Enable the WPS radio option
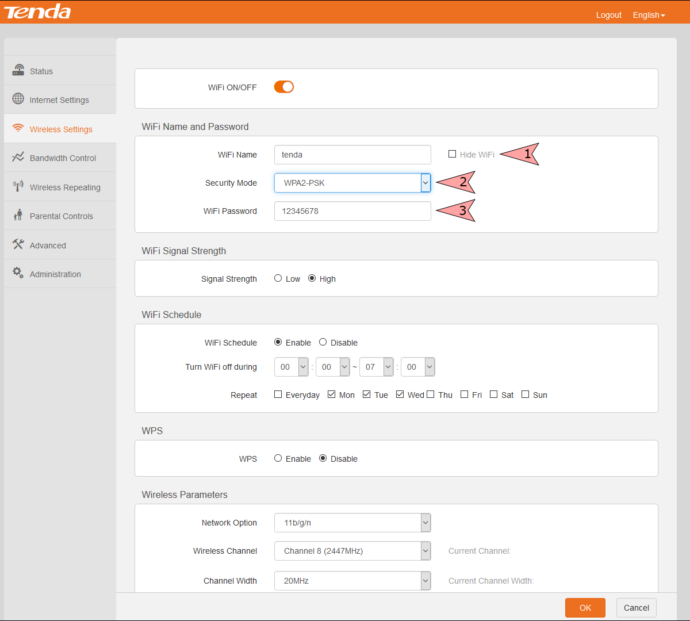The image size is (690, 621). 278,458
